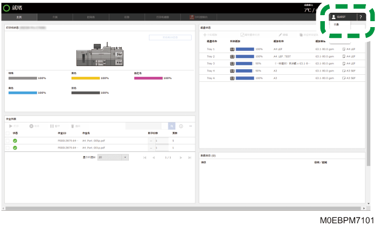This screenshot has height=226, width=379.
Task: Click the pencil edit icon in tray toolbar
Action: (x=280, y=35)
